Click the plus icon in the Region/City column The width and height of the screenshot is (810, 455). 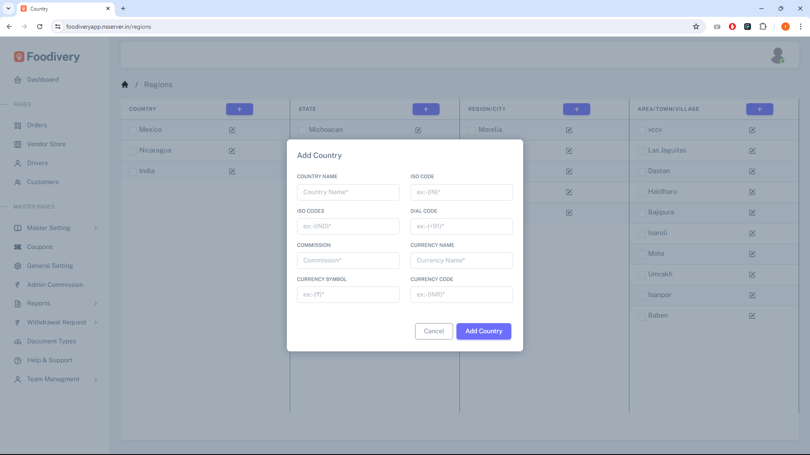(x=577, y=109)
